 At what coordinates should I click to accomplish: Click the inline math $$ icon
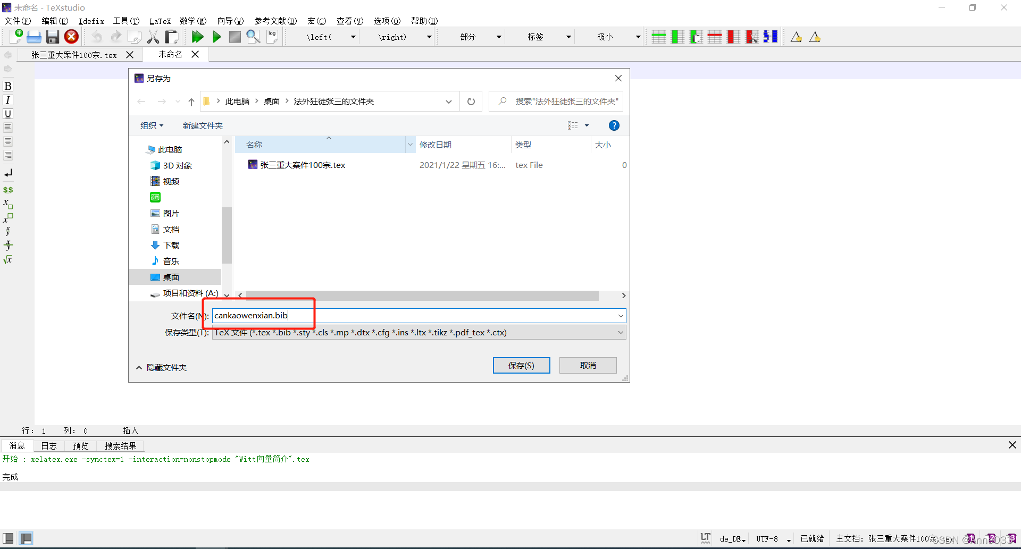coord(8,190)
